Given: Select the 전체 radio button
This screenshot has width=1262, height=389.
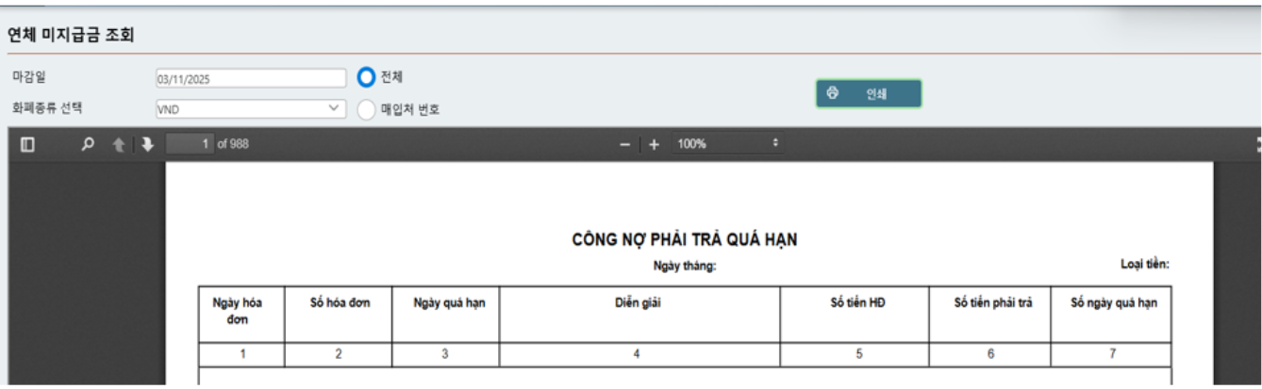Looking at the screenshot, I should [366, 77].
